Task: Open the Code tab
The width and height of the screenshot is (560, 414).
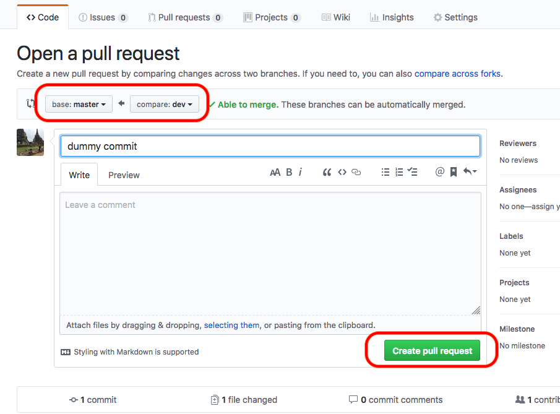Action: [43, 17]
